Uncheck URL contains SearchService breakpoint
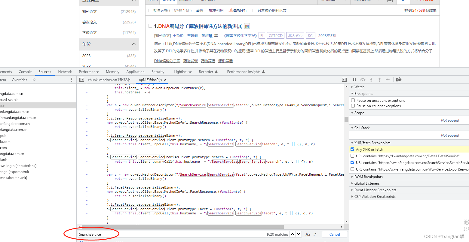The width and height of the screenshot is (469, 242). pos(352,163)
